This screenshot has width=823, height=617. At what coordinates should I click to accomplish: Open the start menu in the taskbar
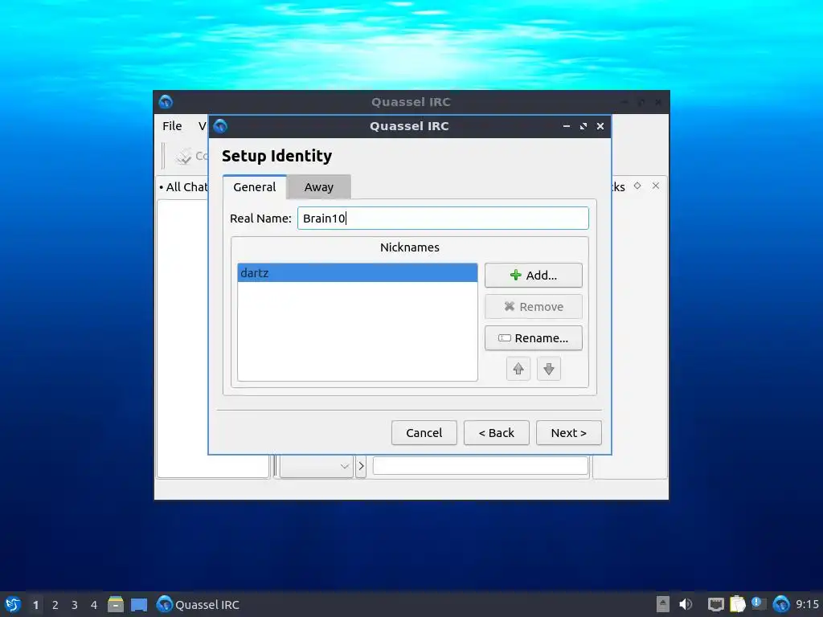(13, 604)
